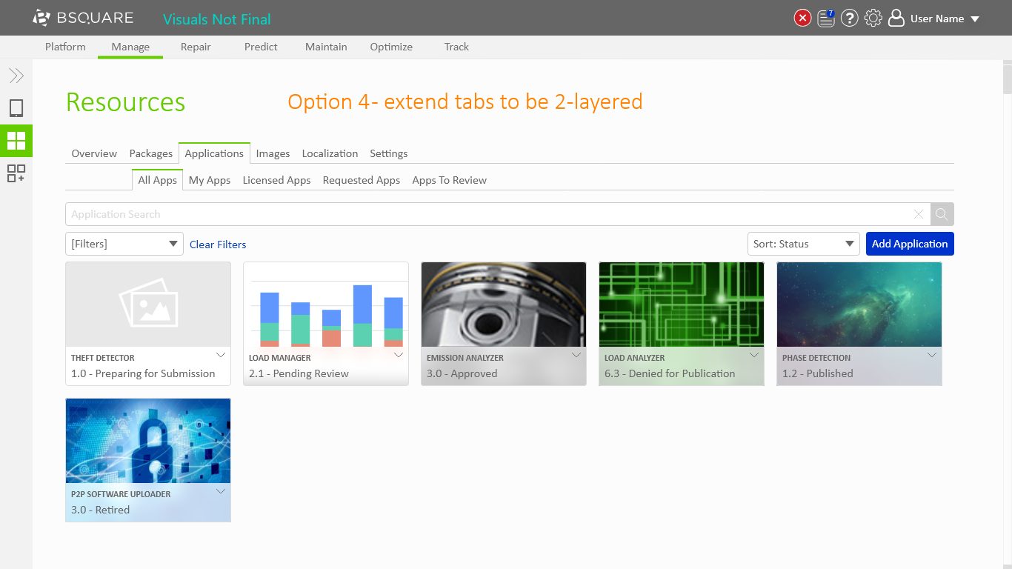Switch to the Packages tab
The width and height of the screenshot is (1012, 569).
pyautogui.click(x=150, y=153)
